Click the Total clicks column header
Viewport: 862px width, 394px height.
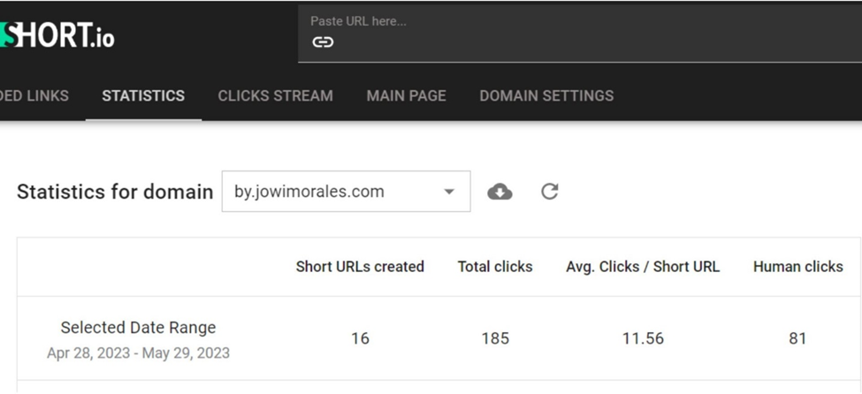click(x=495, y=267)
